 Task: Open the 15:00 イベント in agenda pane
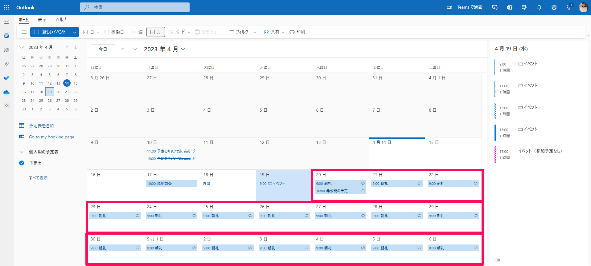tap(539, 133)
